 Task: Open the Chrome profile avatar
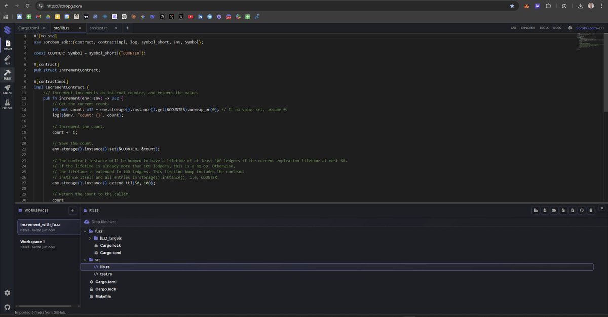[x=591, y=6]
